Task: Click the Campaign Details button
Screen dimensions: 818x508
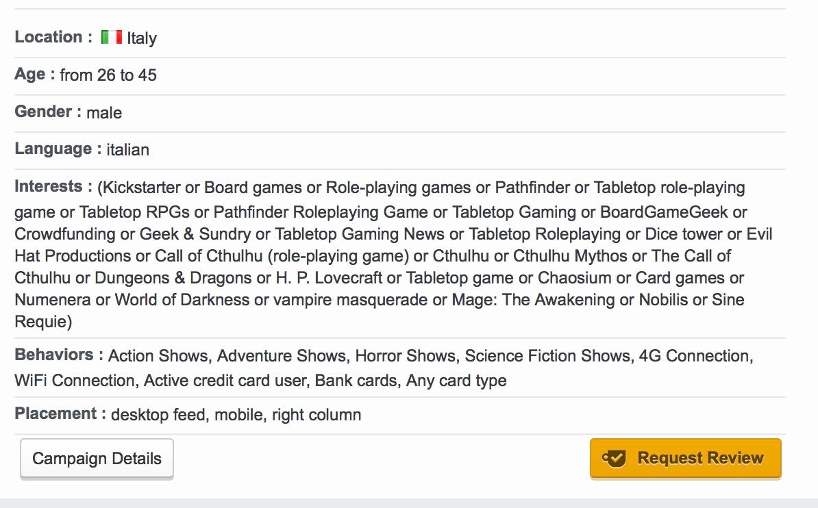Action: point(97,459)
